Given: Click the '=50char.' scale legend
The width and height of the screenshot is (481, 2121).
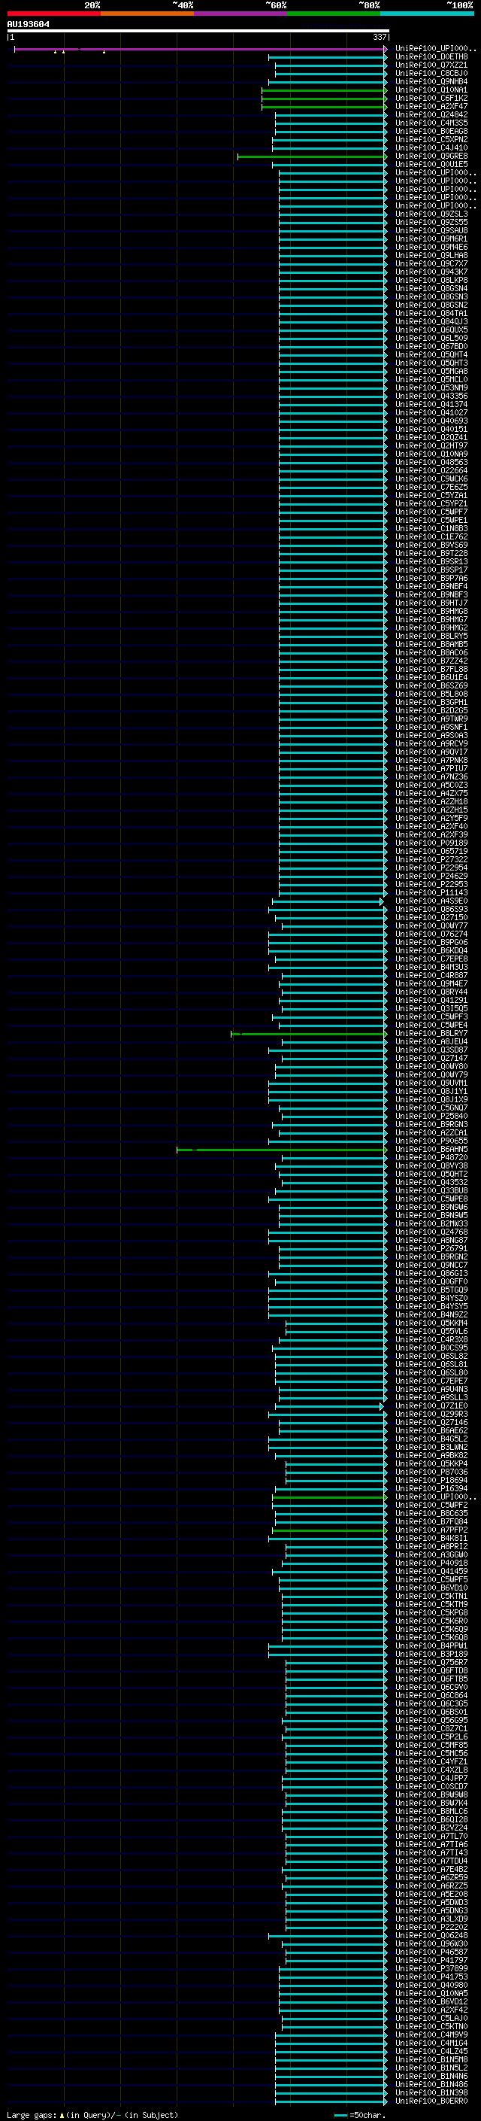Looking at the screenshot, I should [368, 2114].
